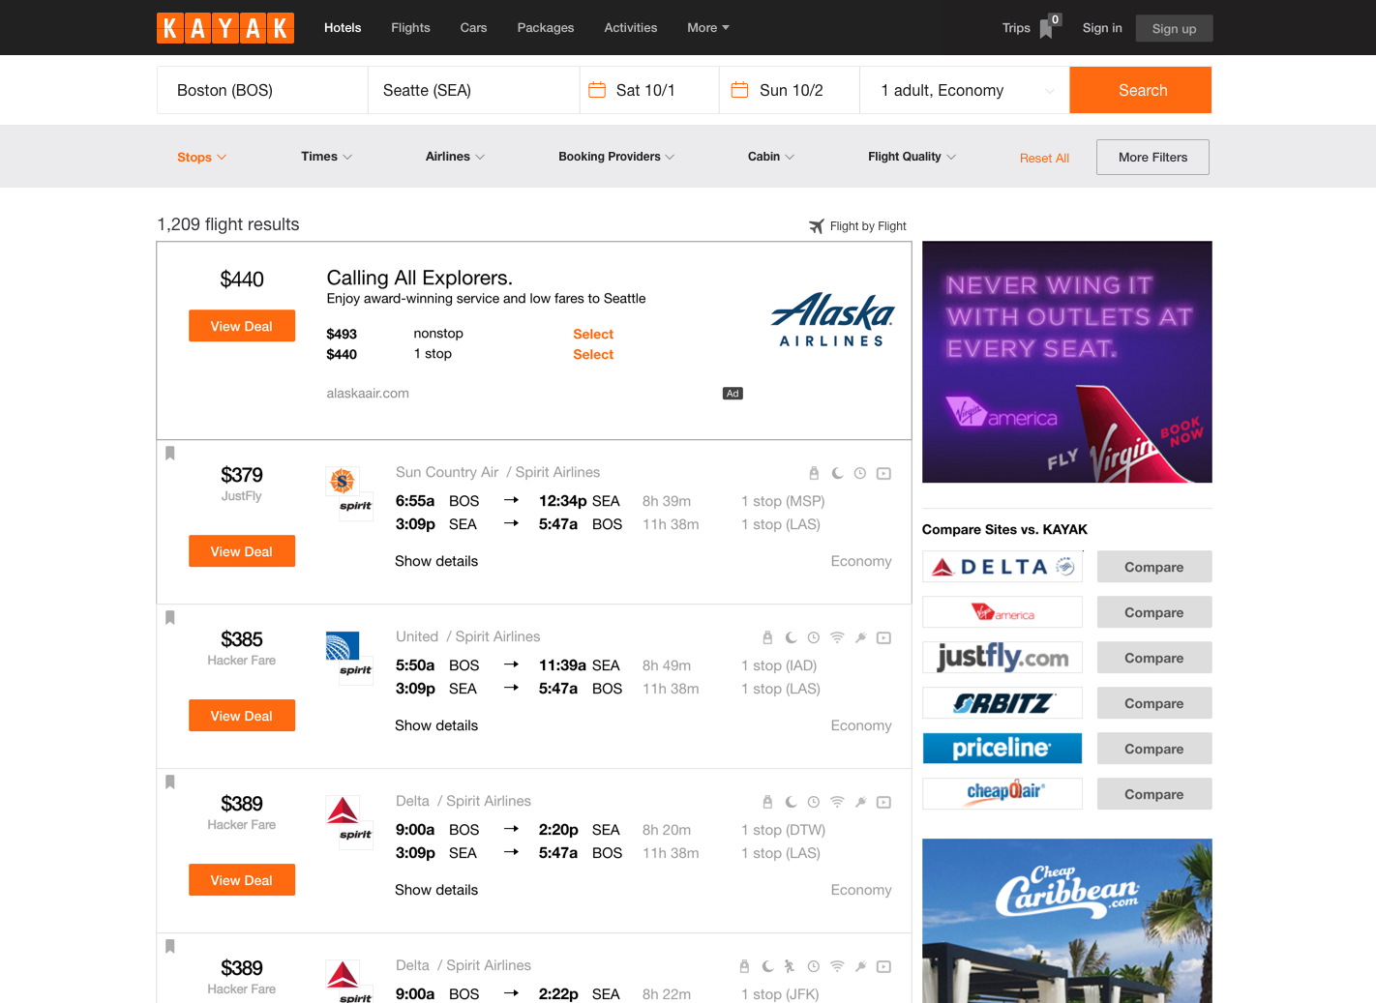This screenshot has height=1003, width=1376.
Task: Click the orange Search button
Action: [x=1141, y=90]
